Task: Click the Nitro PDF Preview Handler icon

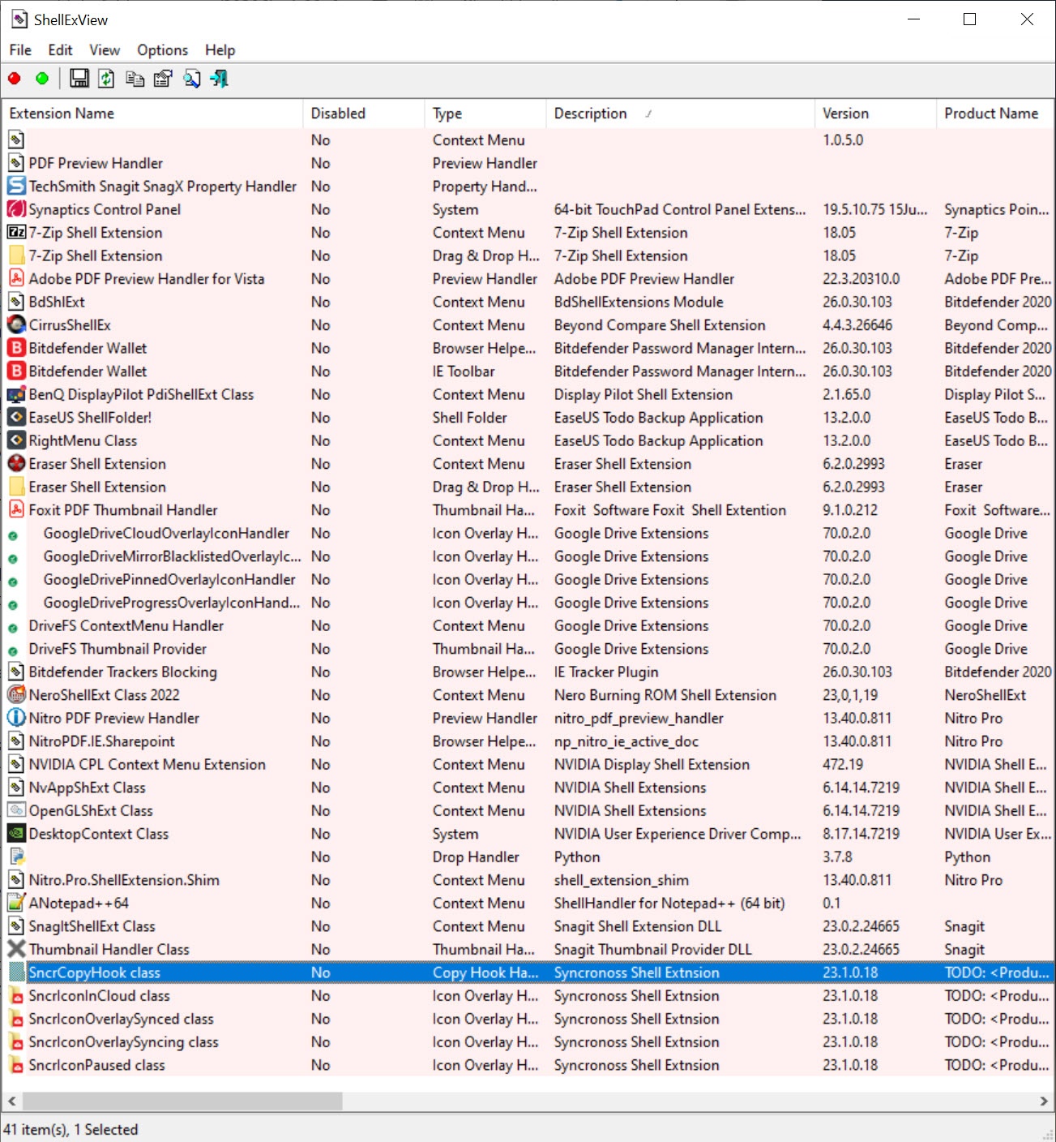Action: point(16,718)
